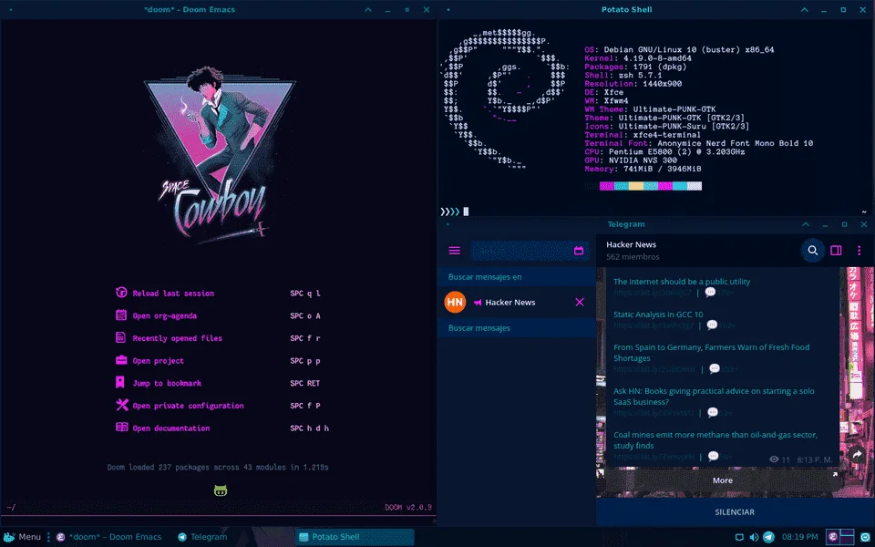Click the SILENCIAR button in Telegram
Screen dimensions: 875x547
[735, 511]
